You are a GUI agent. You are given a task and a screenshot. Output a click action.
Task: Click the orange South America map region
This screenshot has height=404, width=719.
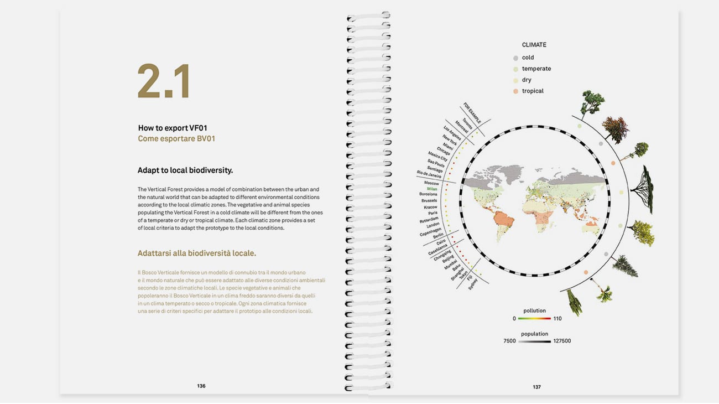[x=504, y=219]
